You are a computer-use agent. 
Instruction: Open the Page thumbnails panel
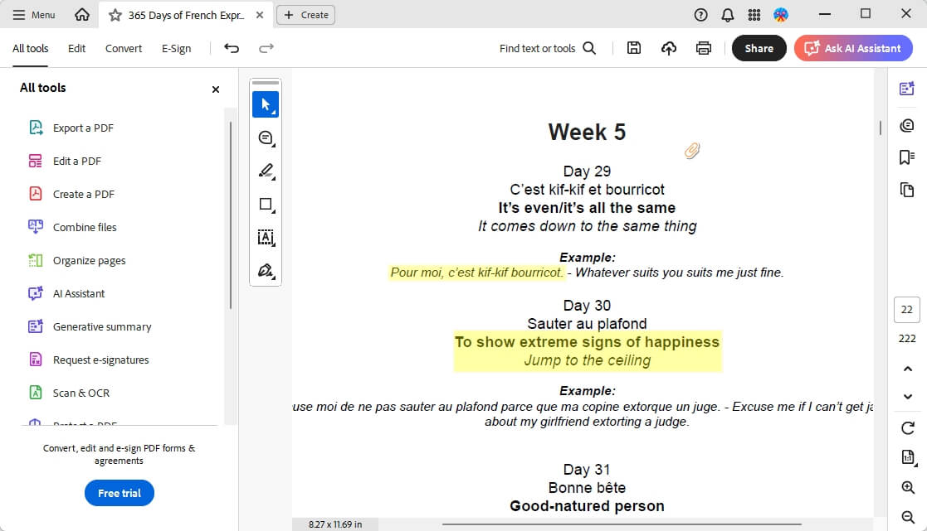coord(906,189)
